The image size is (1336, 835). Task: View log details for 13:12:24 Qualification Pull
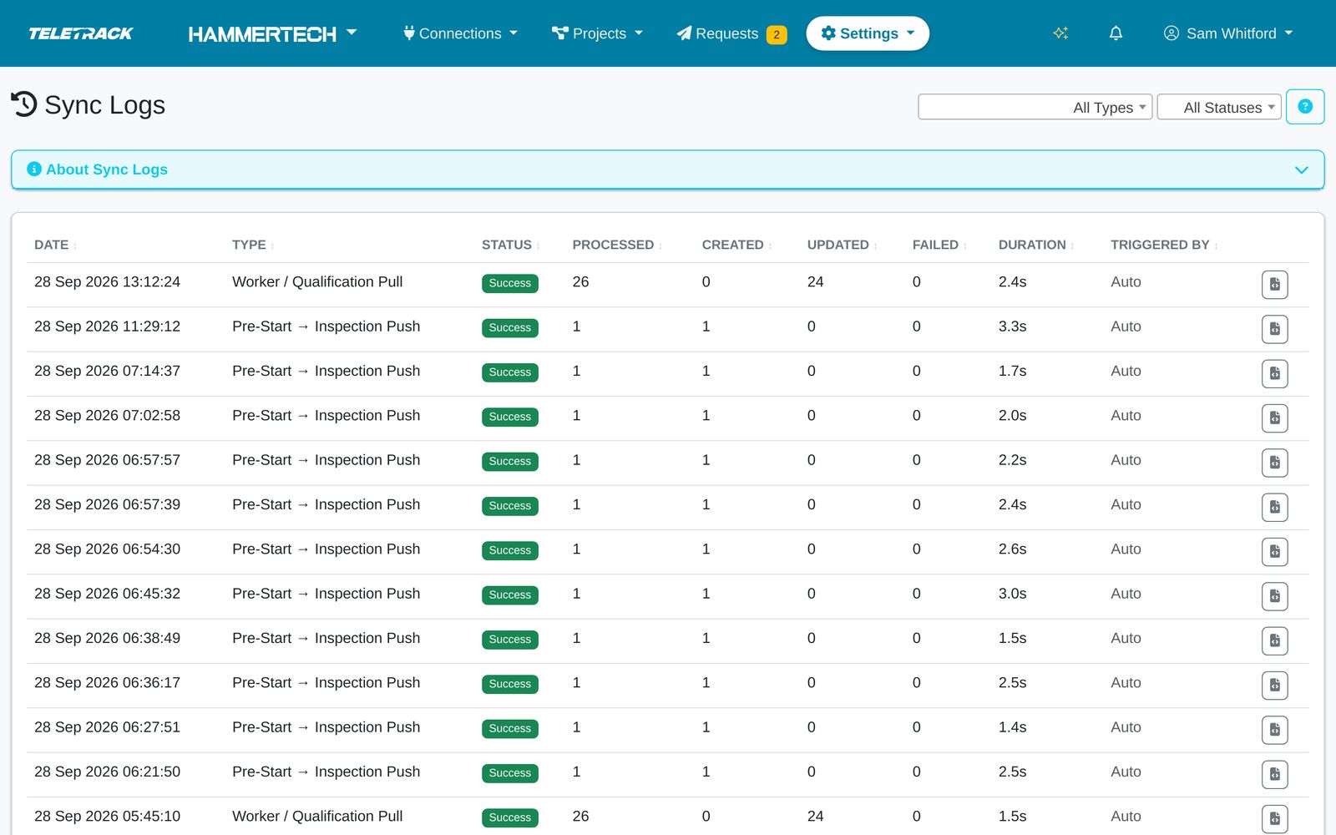pos(1274,284)
